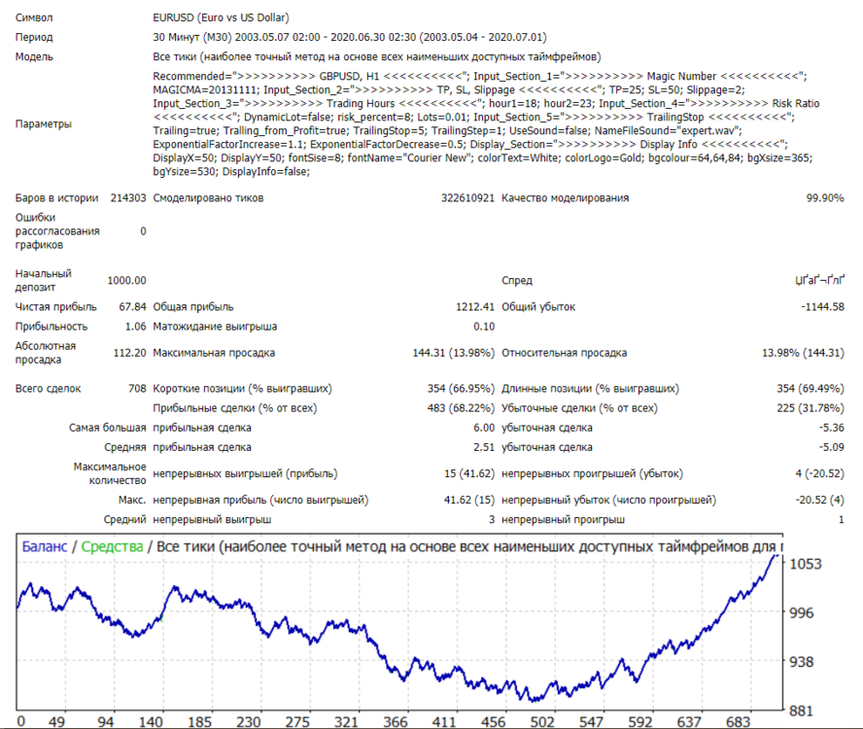Select the loss trades value '225 (31.78%)'
The image size is (863, 729).
[811, 408]
